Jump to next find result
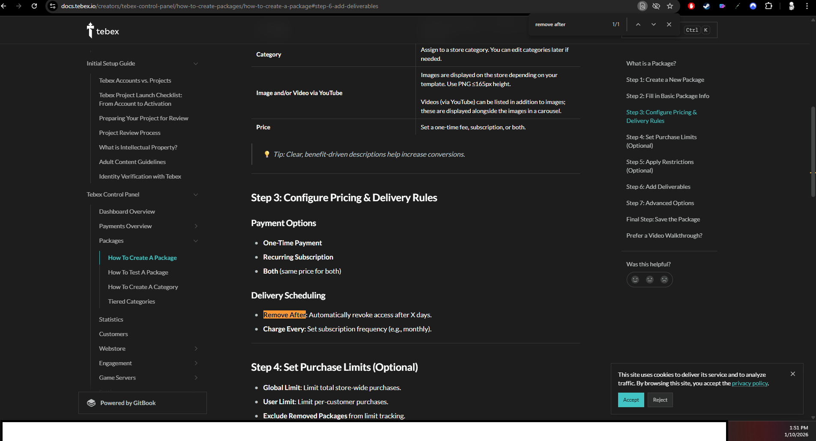The height and width of the screenshot is (441, 816). pyautogui.click(x=654, y=24)
